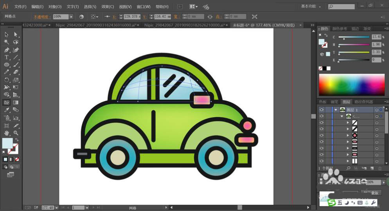Open the opacity value dropdown arrow
The image size is (389, 211).
[71, 16]
